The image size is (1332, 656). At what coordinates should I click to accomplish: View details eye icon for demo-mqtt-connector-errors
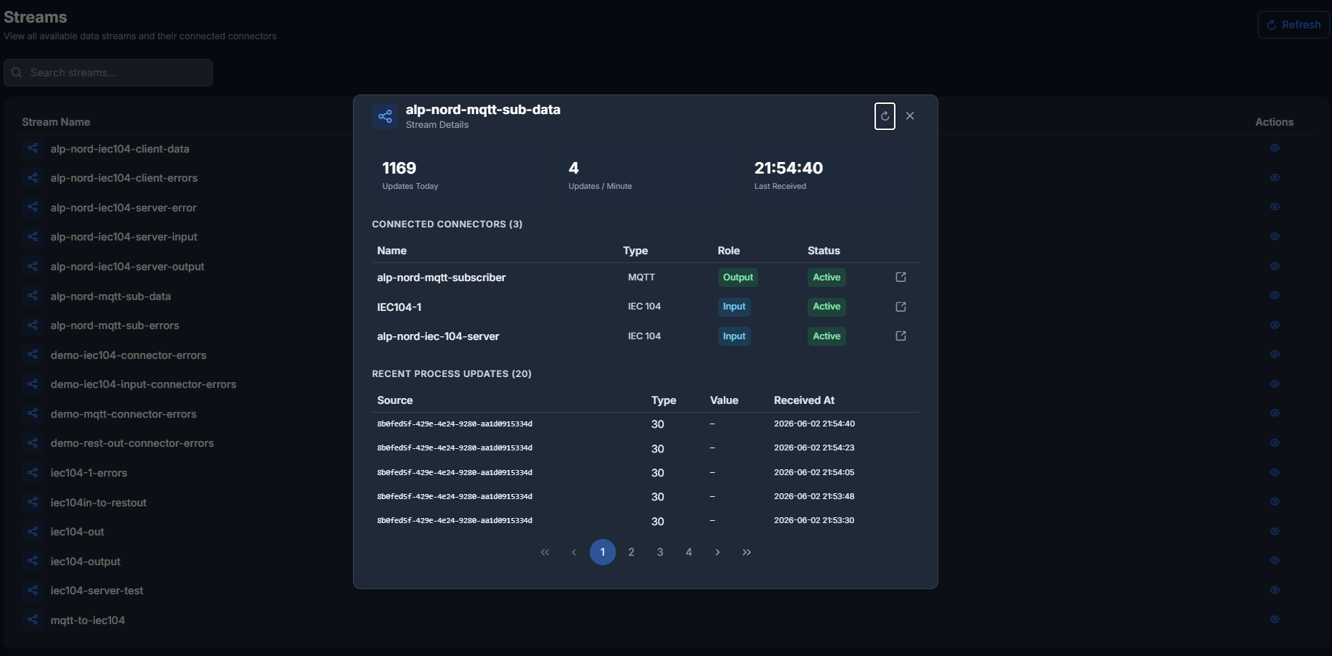(1275, 413)
